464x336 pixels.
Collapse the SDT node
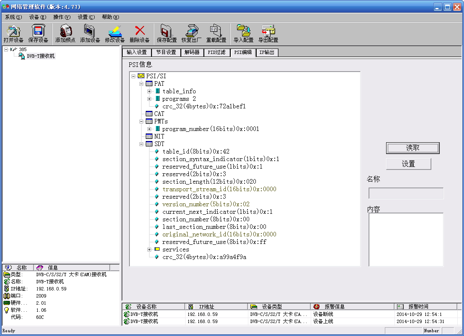click(142, 144)
